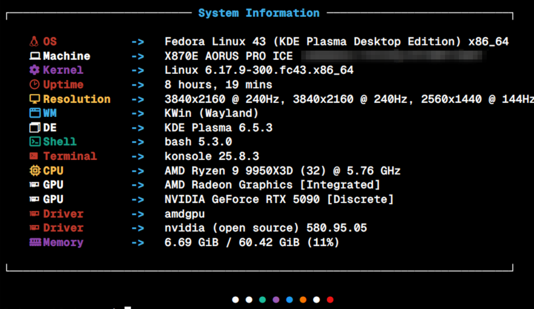Click the blue arrow in the CPU row
Viewport: 534px width, 309px height.
[x=138, y=171]
